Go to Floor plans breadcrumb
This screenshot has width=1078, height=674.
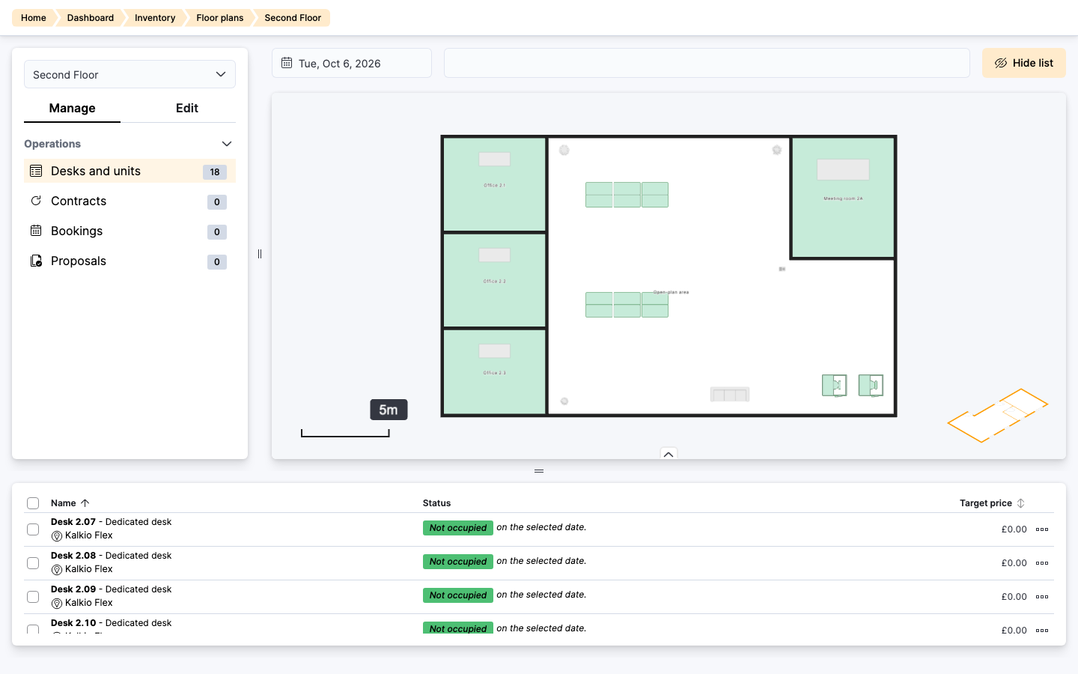[220, 18]
